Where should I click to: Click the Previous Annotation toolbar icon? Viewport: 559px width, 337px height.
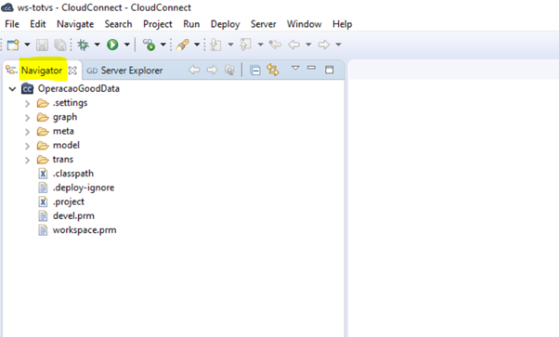pyautogui.click(x=246, y=45)
